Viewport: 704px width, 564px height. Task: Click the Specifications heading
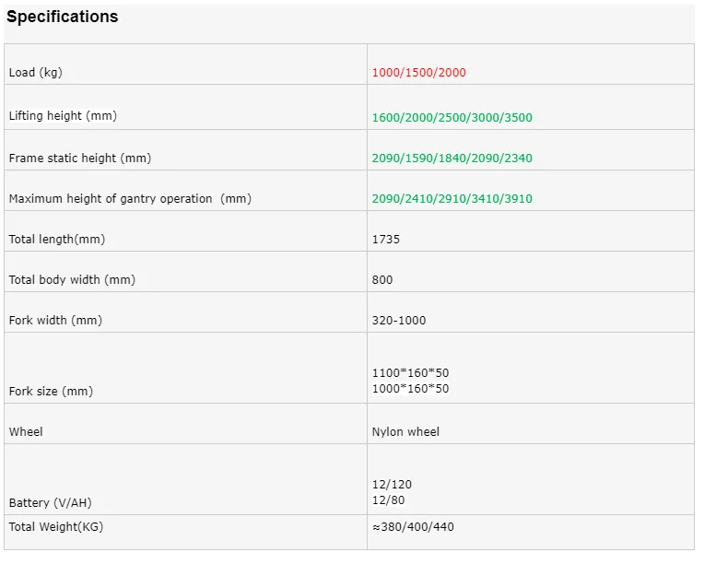coord(63,17)
